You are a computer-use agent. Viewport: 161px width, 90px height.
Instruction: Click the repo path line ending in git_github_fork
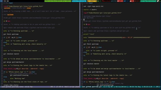[102, 13]
